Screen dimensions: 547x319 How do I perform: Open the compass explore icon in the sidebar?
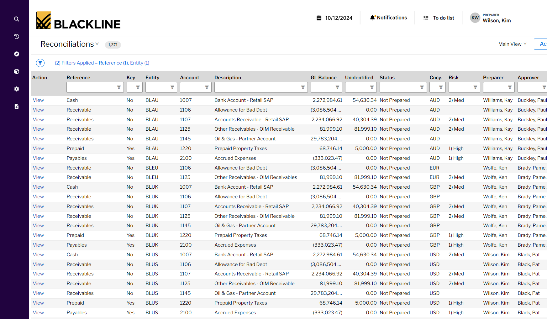(17, 54)
